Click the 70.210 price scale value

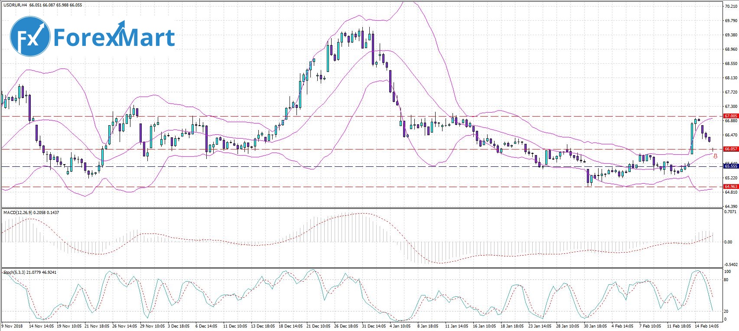tap(731, 7)
